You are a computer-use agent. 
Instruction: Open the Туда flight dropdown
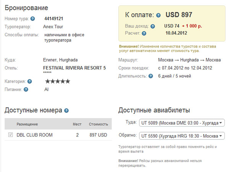click(182, 123)
